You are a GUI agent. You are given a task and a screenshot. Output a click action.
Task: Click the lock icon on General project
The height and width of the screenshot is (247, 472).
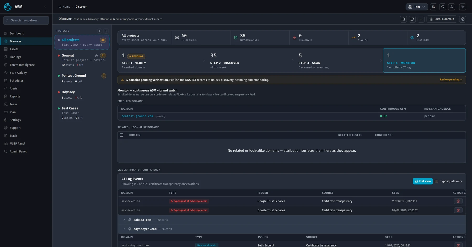click(x=96, y=56)
